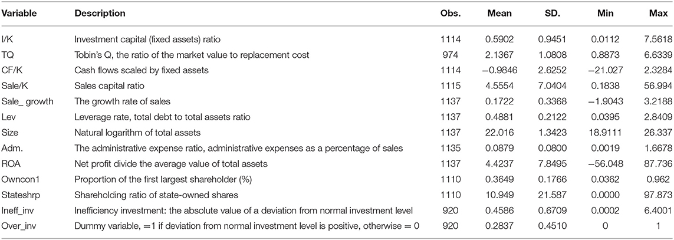Click the Max column header
This screenshot has width=674, height=240.
658,14
